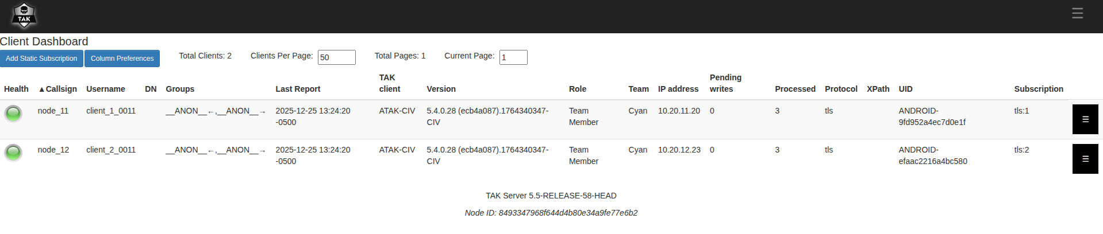Click Cyan team for node_11

(x=637, y=111)
